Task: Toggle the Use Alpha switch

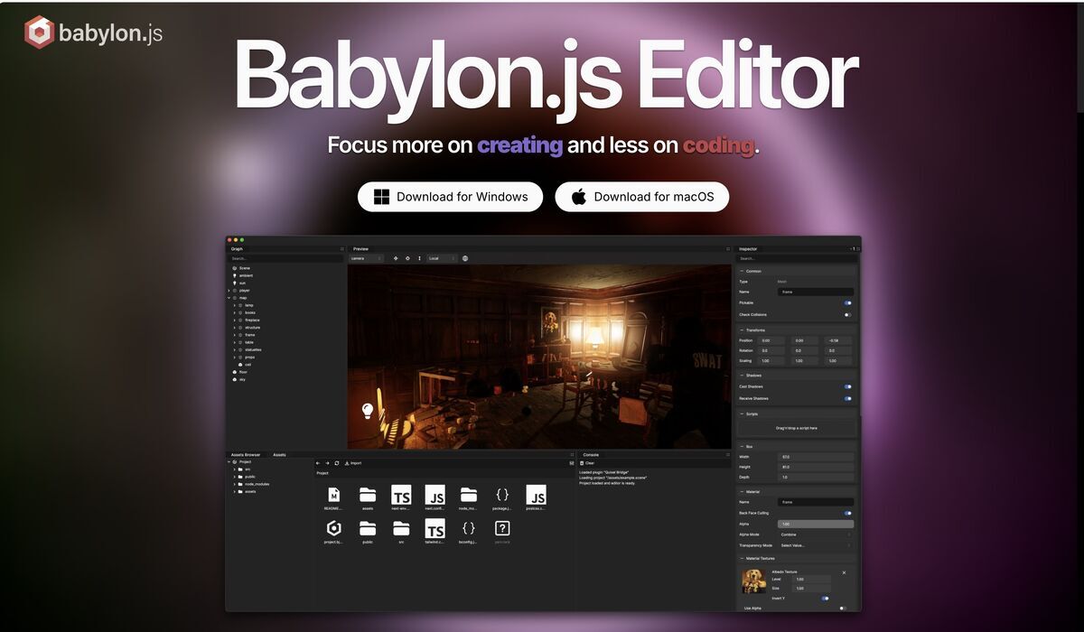Action: coord(843,609)
